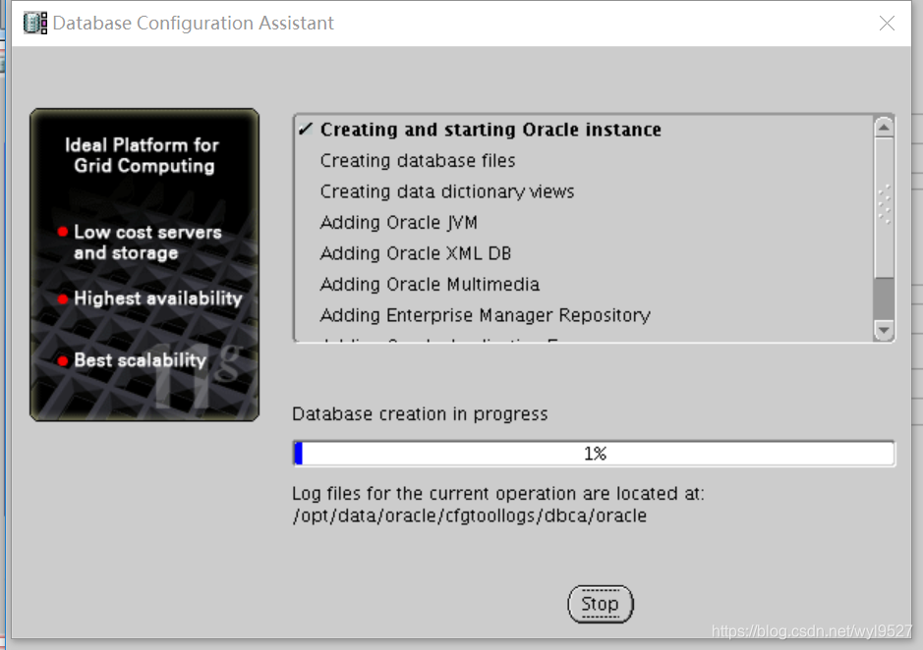The height and width of the screenshot is (650, 923).
Task: Select 'Creating data dictionary views' step
Action: point(447,191)
